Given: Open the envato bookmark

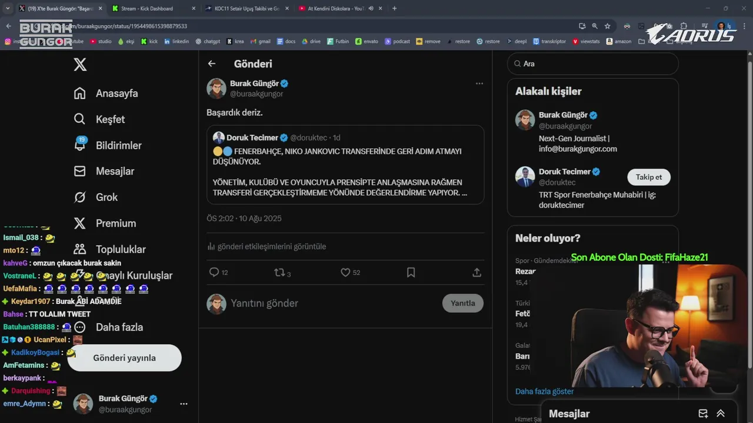Looking at the screenshot, I should pyautogui.click(x=367, y=42).
